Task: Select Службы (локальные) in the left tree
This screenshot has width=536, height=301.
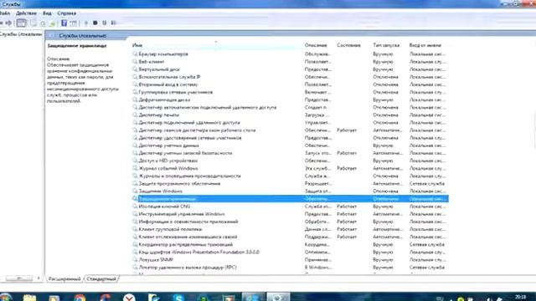Action: tap(21, 34)
